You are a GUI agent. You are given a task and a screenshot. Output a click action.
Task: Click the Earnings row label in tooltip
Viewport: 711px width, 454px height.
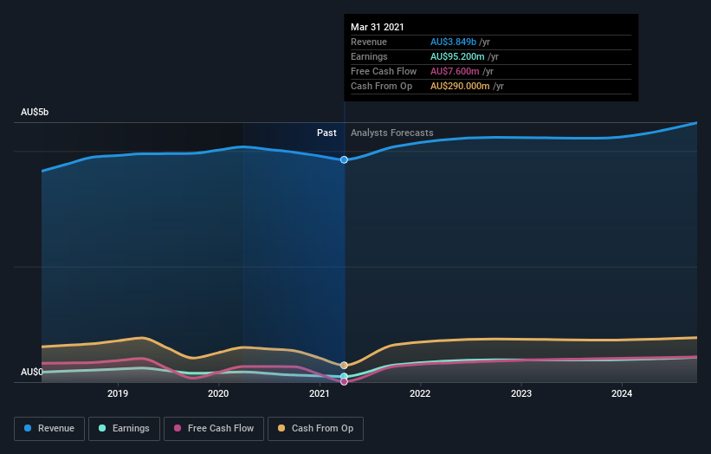pyautogui.click(x=369, y=56)
